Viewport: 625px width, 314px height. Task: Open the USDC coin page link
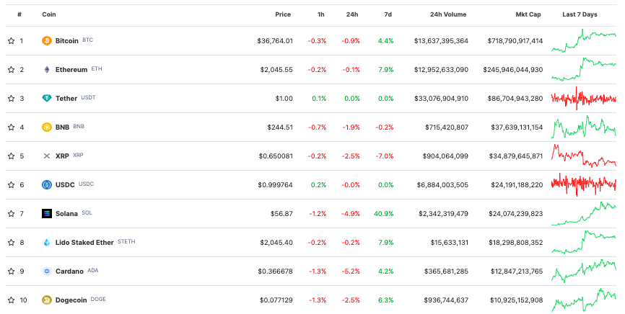(x=65, y=185)
